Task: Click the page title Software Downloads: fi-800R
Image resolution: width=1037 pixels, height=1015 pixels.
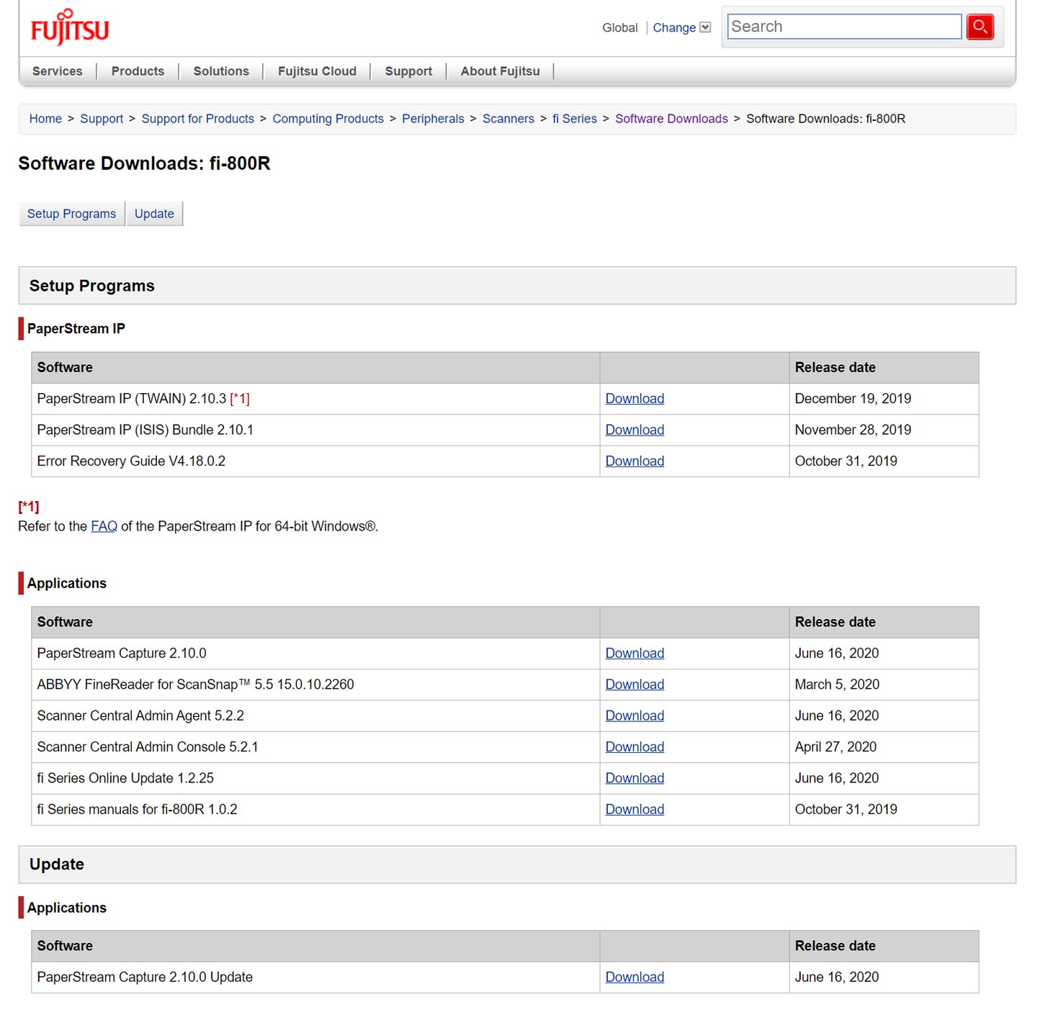Action: point(144,163)
